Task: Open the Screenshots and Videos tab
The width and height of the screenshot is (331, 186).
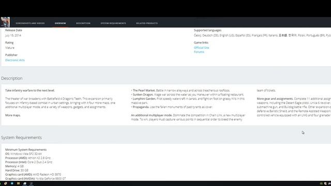Action: [30, 23]
